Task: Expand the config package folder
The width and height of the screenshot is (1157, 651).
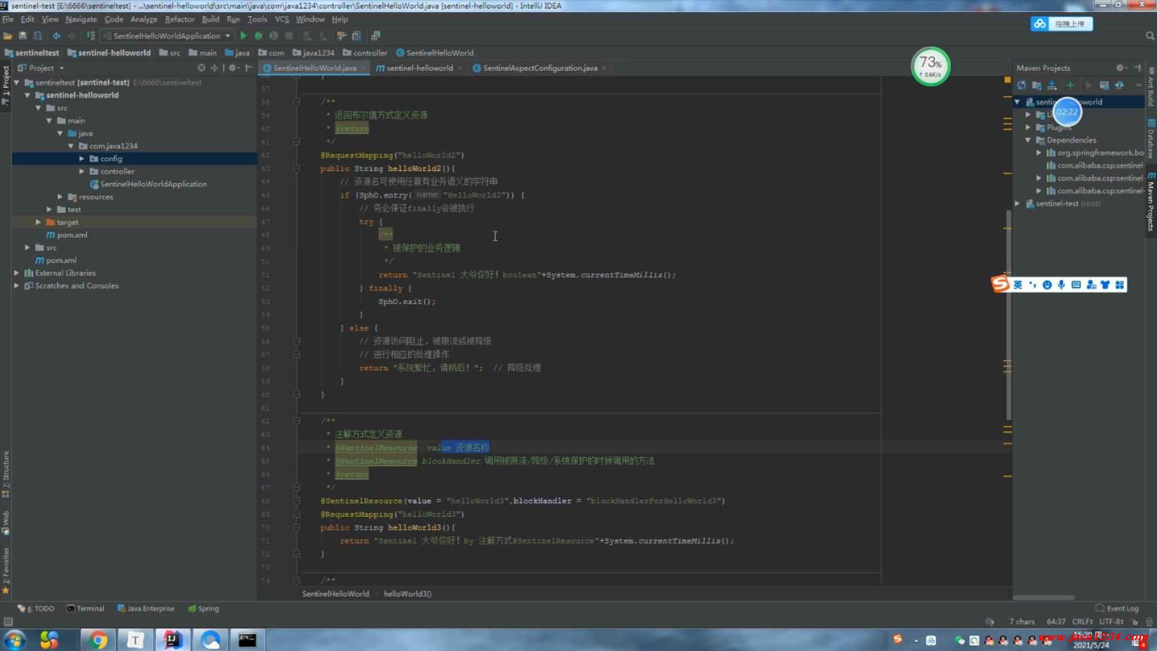Action: [81, 159]
